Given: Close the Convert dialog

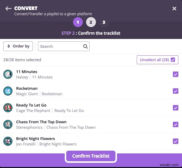Looking at the screenshot, I should [174, 9].
